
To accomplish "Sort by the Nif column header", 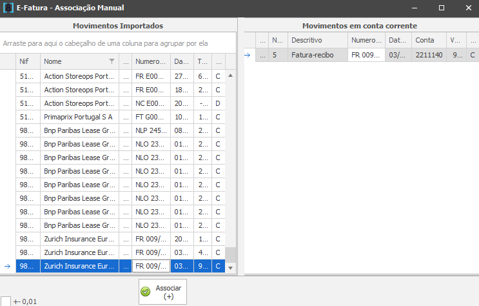I will (28, 61).
